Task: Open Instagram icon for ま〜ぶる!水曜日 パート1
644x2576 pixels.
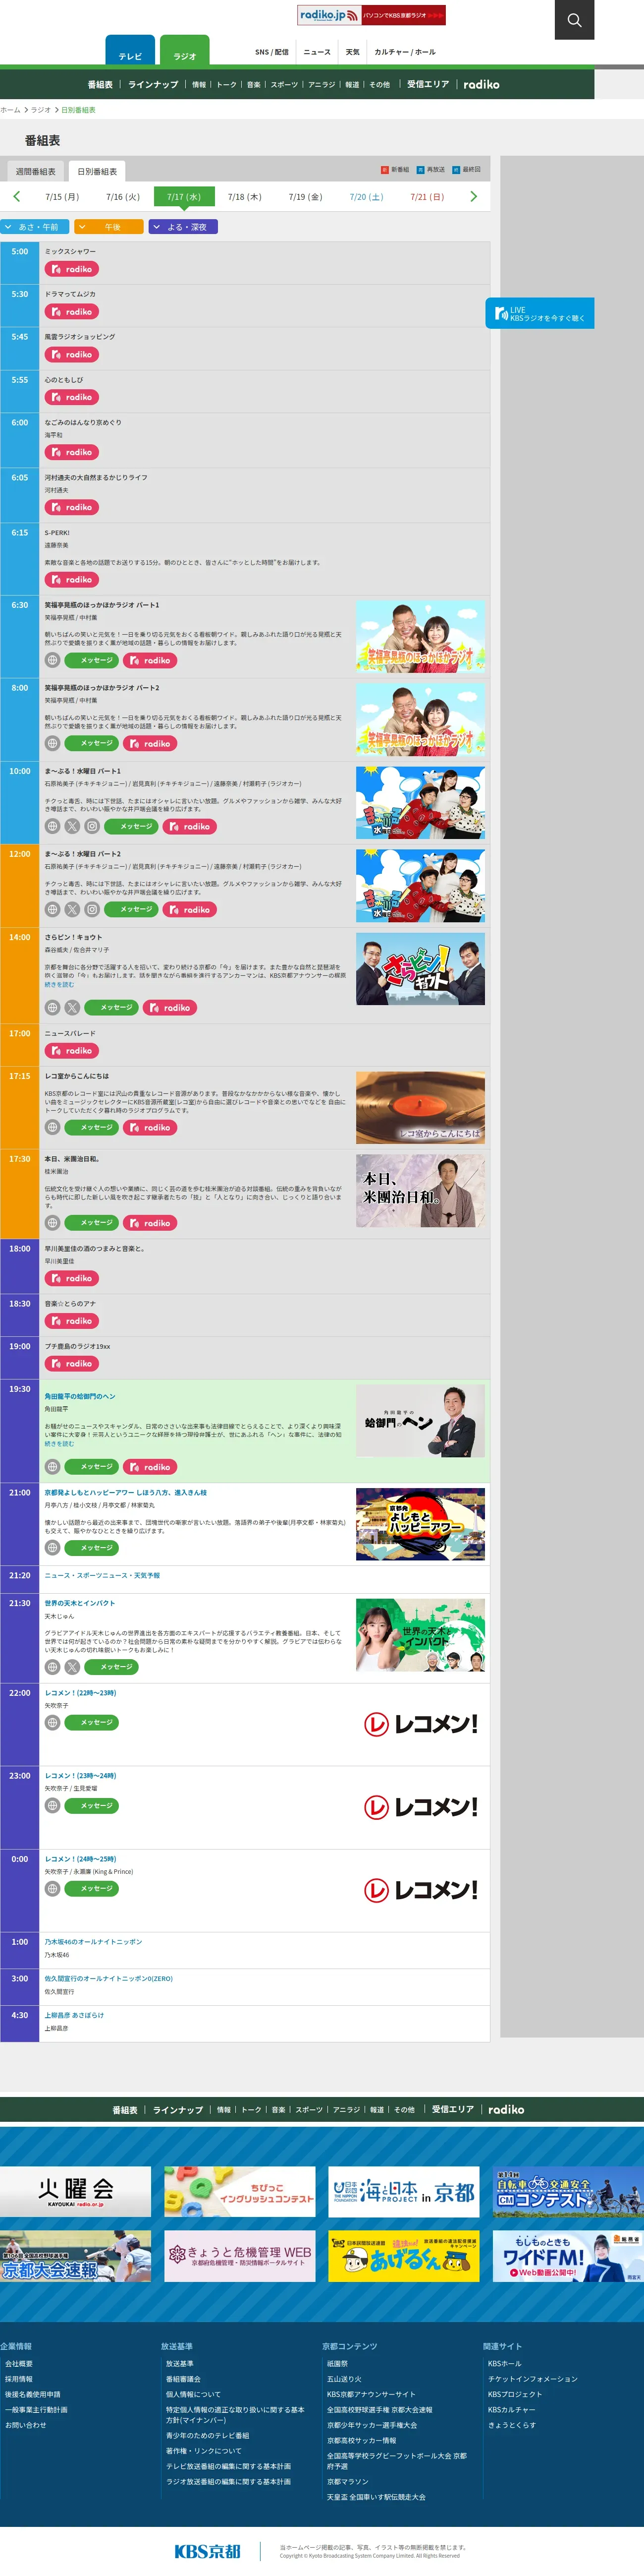Action: pos(92,826)
